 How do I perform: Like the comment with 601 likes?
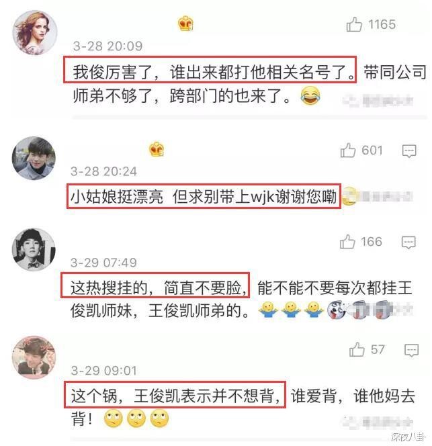click(348, 150)
